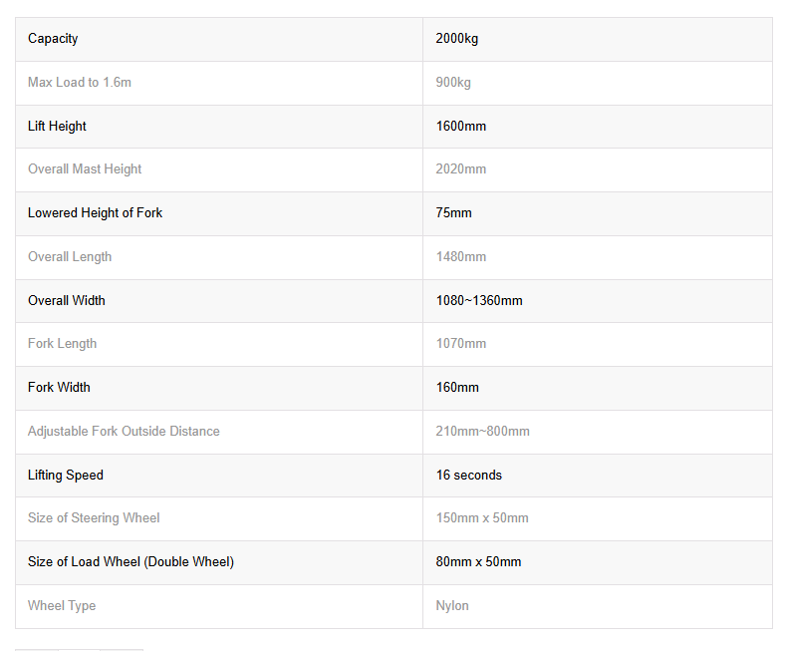Click the Capacity label cell
Screen dimensions: 791x651
pyautogui.click(x=53, y=39)
